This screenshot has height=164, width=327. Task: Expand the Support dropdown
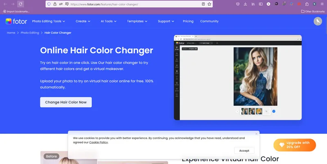[166, 21]
